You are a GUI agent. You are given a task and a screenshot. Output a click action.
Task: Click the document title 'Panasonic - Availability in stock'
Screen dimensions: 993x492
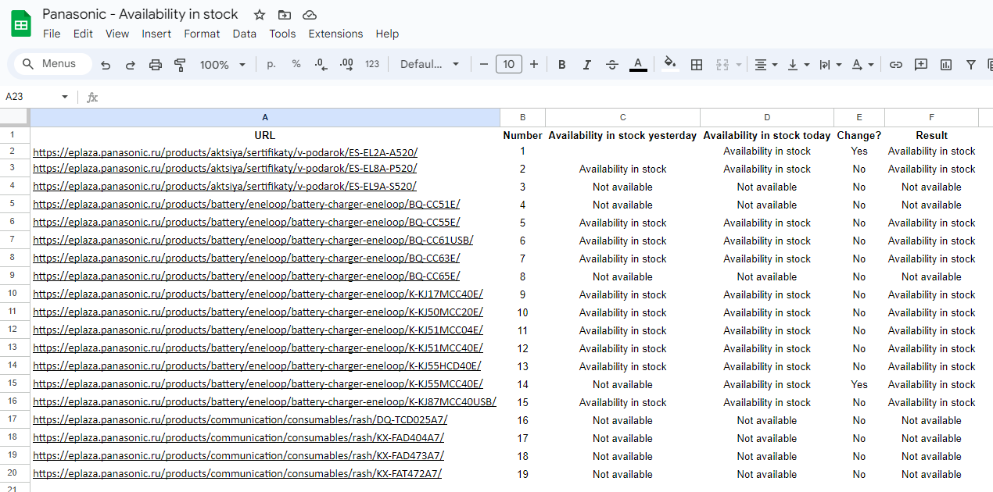pyautogui.click(x=140, y=14)
